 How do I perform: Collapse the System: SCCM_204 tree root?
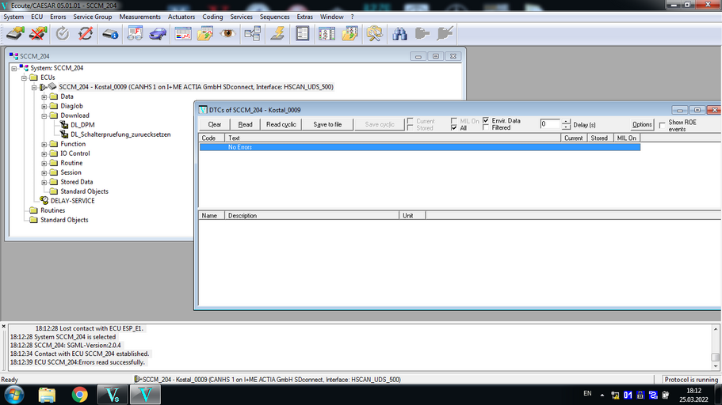(x=14, y=68)
